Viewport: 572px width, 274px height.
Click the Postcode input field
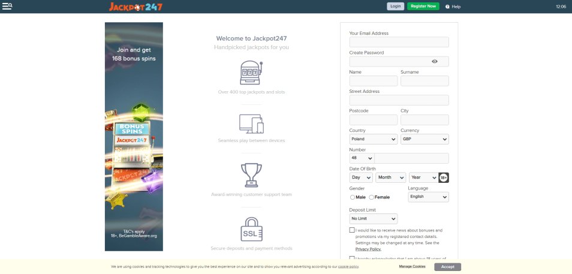tap(374, 120)
